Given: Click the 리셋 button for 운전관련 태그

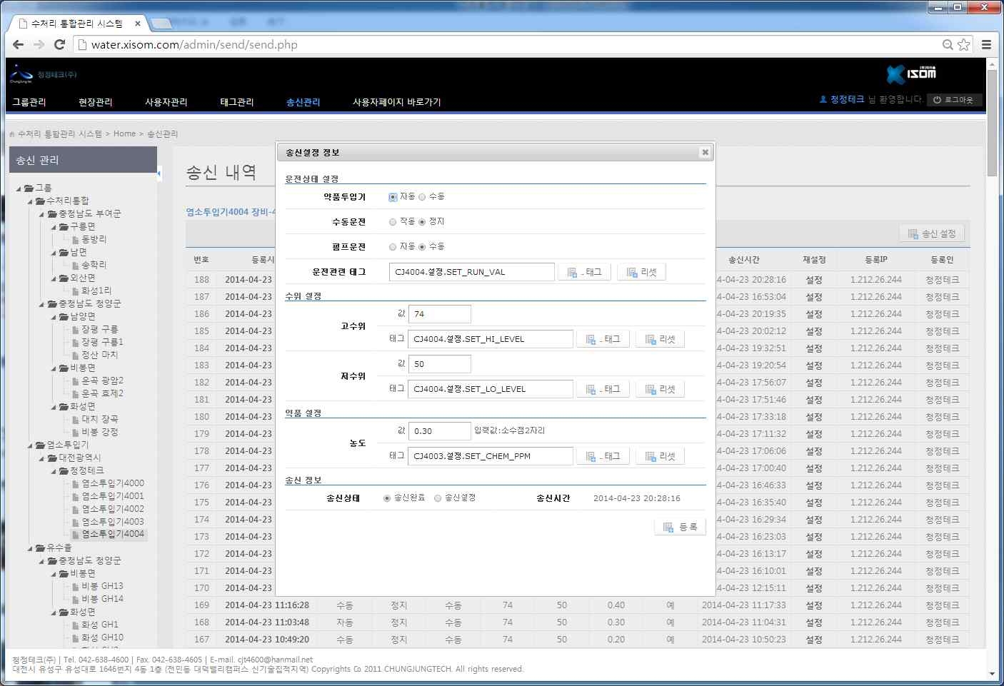Looking at the screenshot, I should (641, 272).
